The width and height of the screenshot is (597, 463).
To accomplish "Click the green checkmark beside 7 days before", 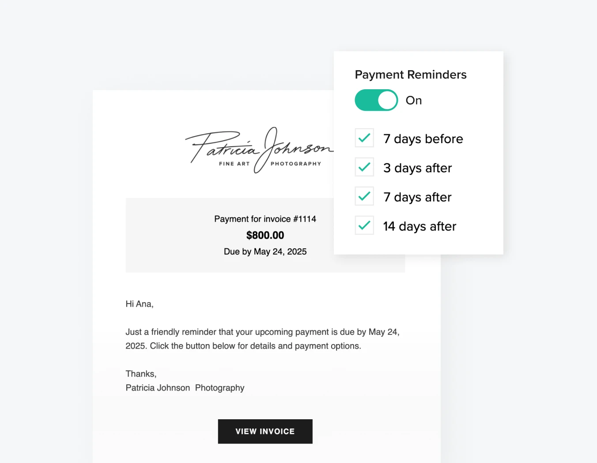I will (364, 138).
